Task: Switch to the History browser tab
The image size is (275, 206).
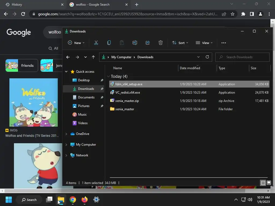Action: 33,5
